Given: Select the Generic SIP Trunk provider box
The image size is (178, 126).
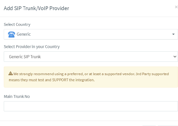Looking at the screenshot, I should click(91, 56).
